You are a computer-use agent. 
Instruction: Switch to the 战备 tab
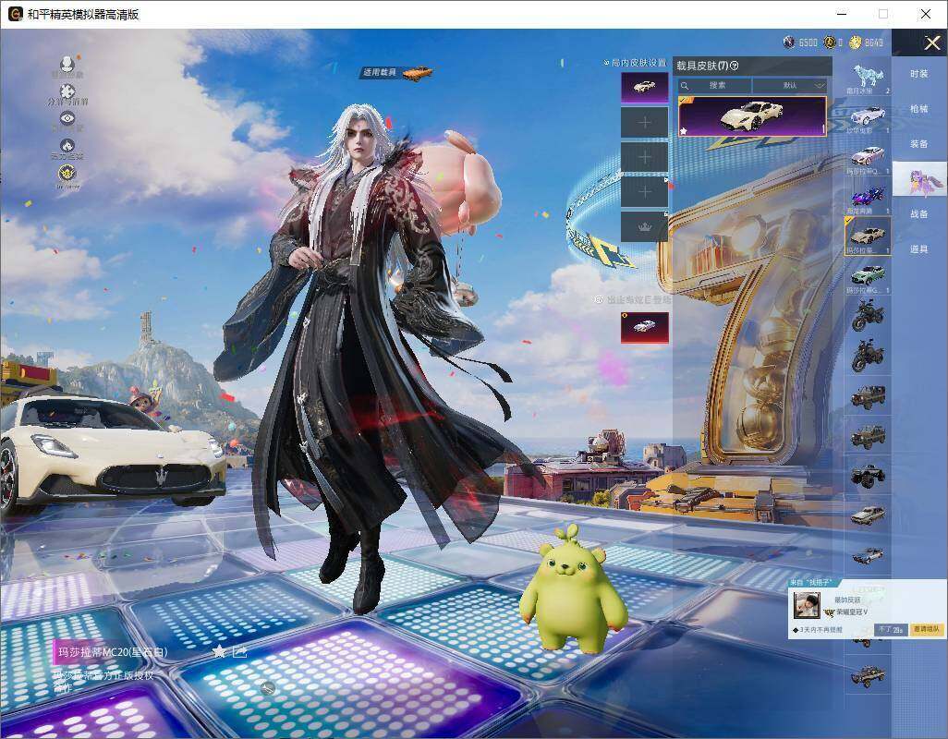click(919, 214)
